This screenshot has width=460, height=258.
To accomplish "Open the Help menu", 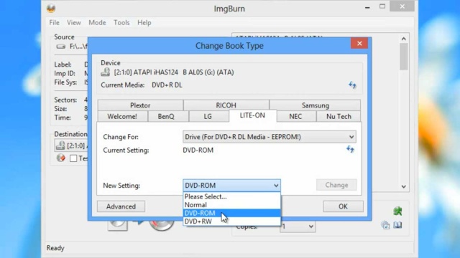I will tap(144, 22).
